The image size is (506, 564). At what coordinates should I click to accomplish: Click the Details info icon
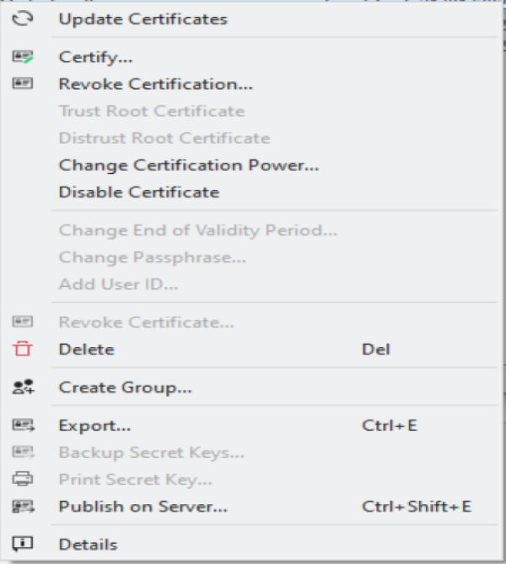click(x=23, y=545)
